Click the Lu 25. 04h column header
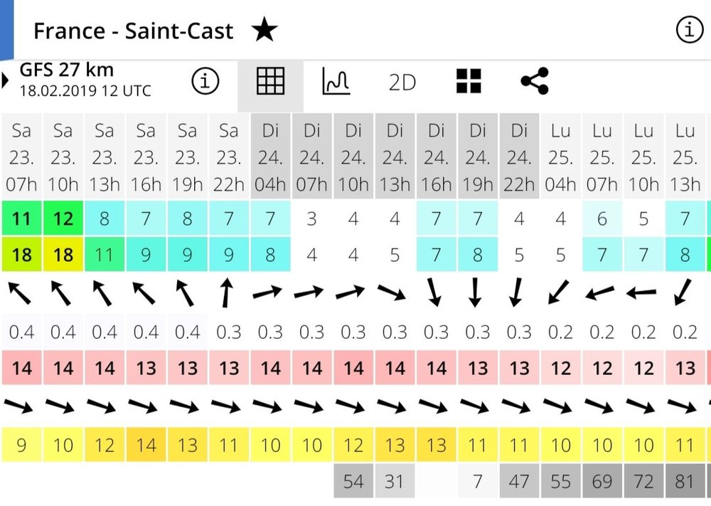The height and width of the screenshot is (506, 711). (x=560, y=157)
